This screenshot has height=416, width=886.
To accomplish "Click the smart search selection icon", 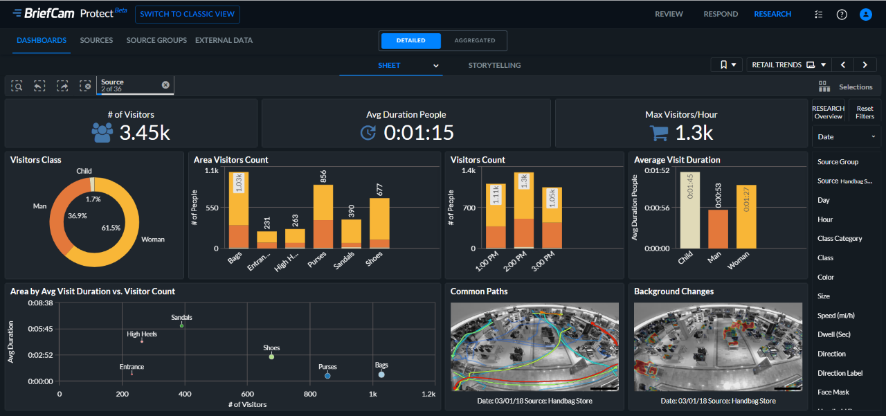I will tap(17, 86).
